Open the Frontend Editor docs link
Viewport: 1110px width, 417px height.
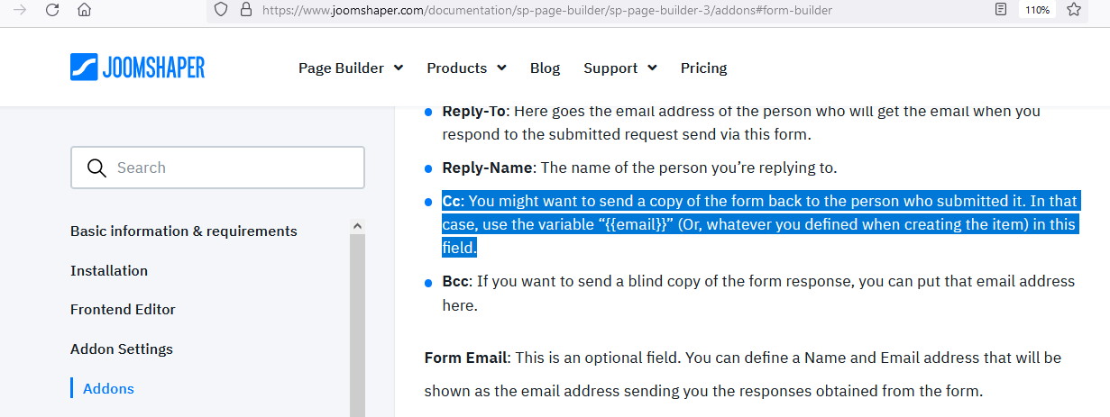point(123,310)
